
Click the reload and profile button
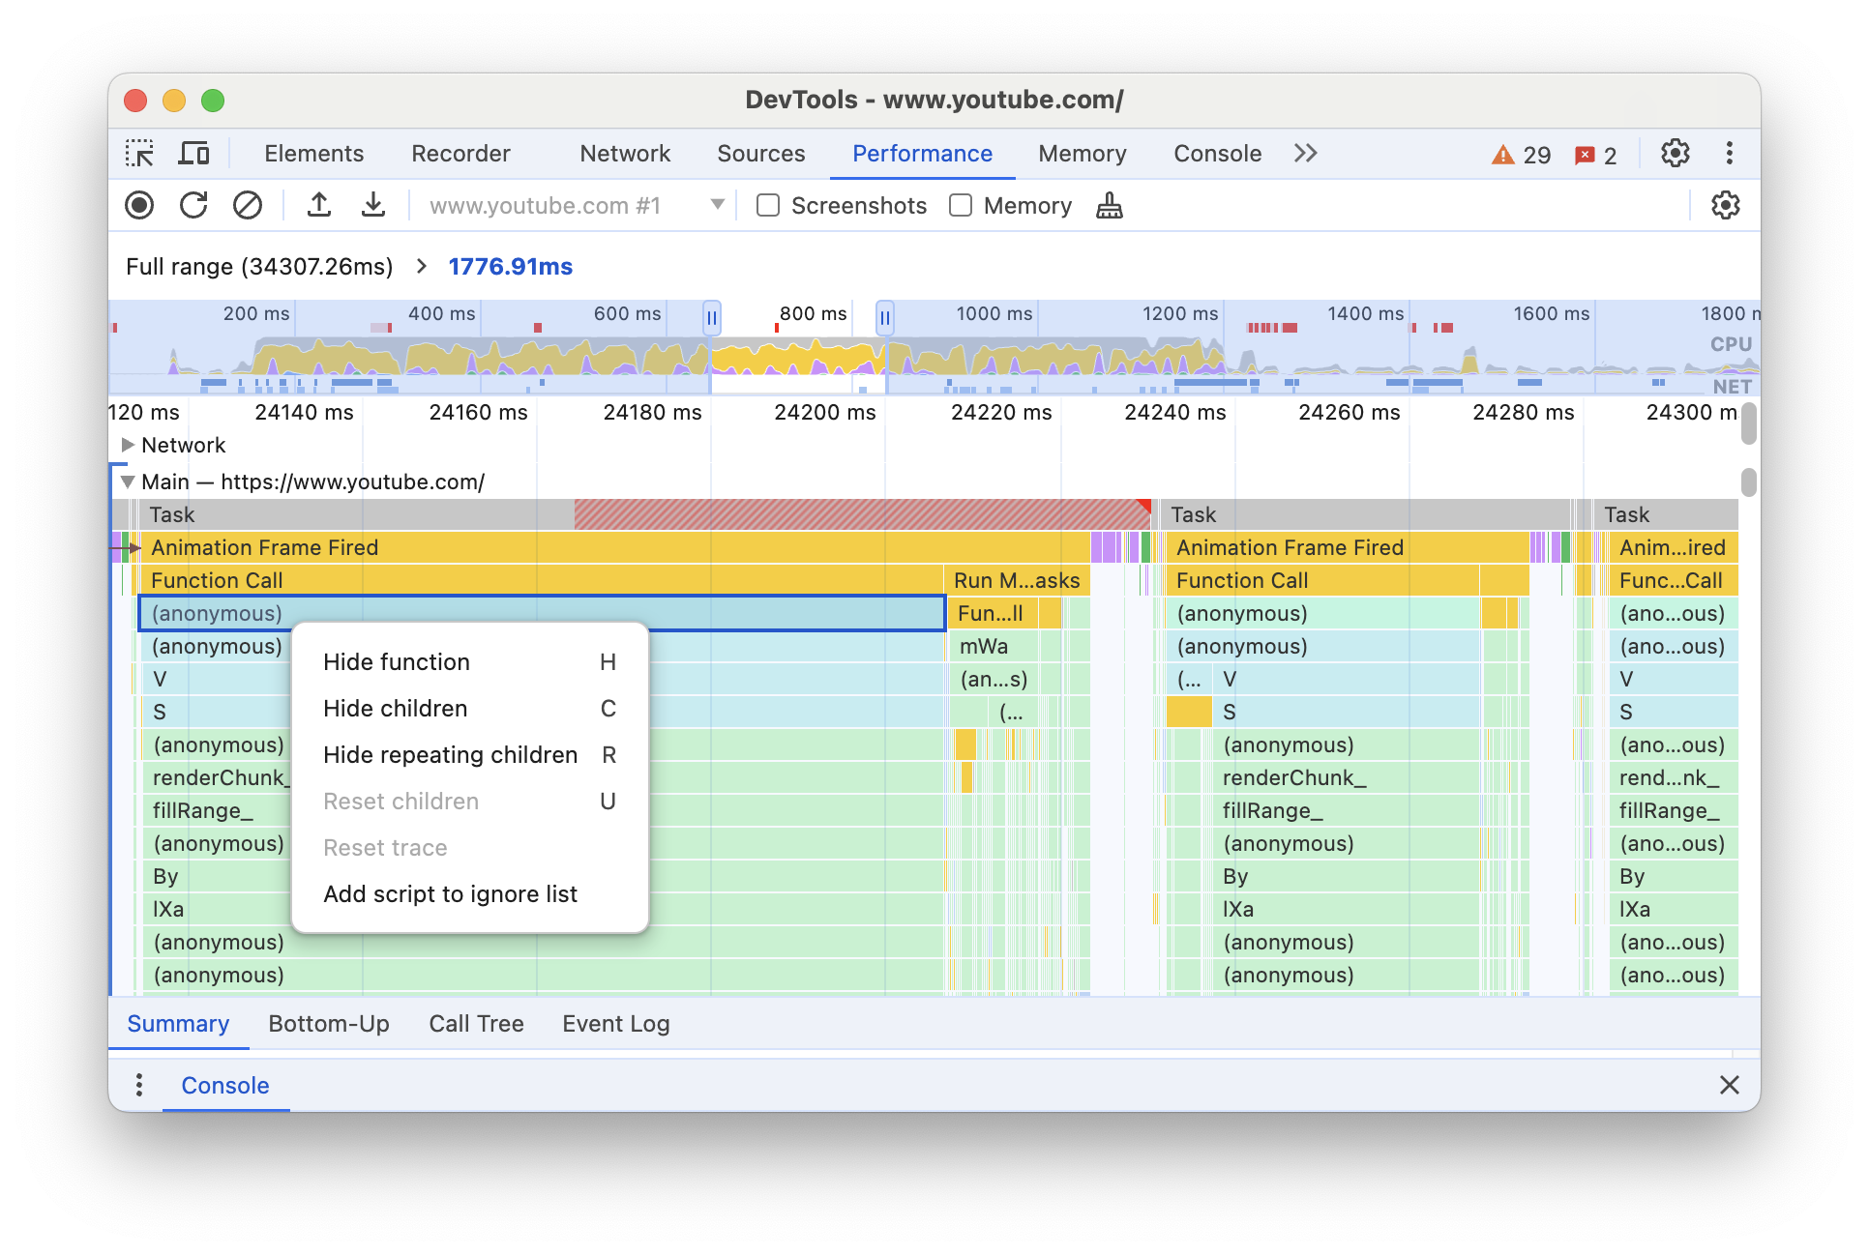(194, 206)
